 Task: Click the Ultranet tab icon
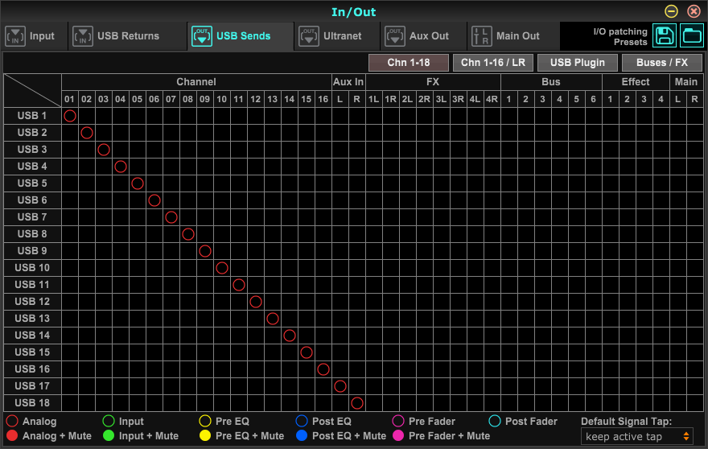point(309,36)
